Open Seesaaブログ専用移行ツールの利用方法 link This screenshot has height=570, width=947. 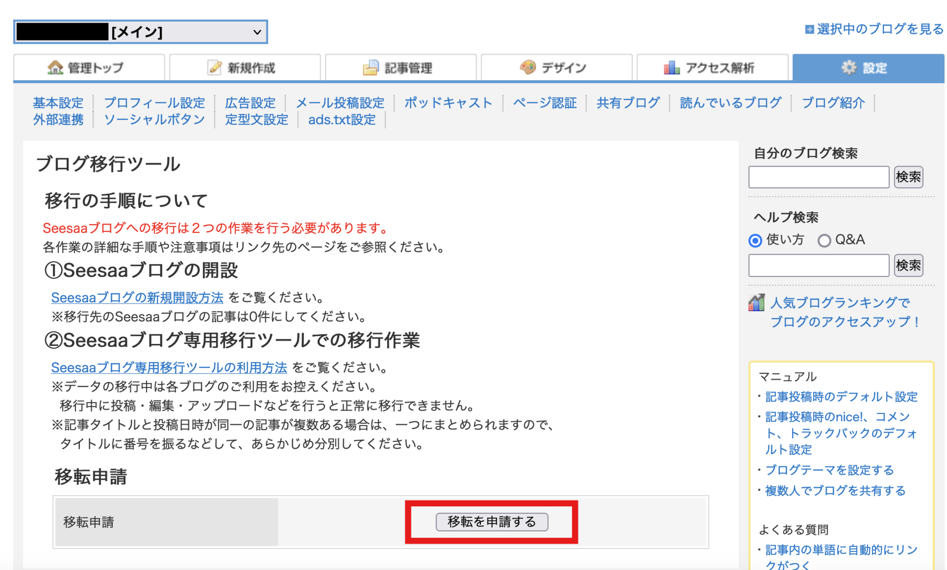click(169, 368)
